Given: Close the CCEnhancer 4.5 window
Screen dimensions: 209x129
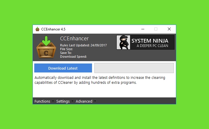Looking at the screenshot, I should [x=169, y=29].
